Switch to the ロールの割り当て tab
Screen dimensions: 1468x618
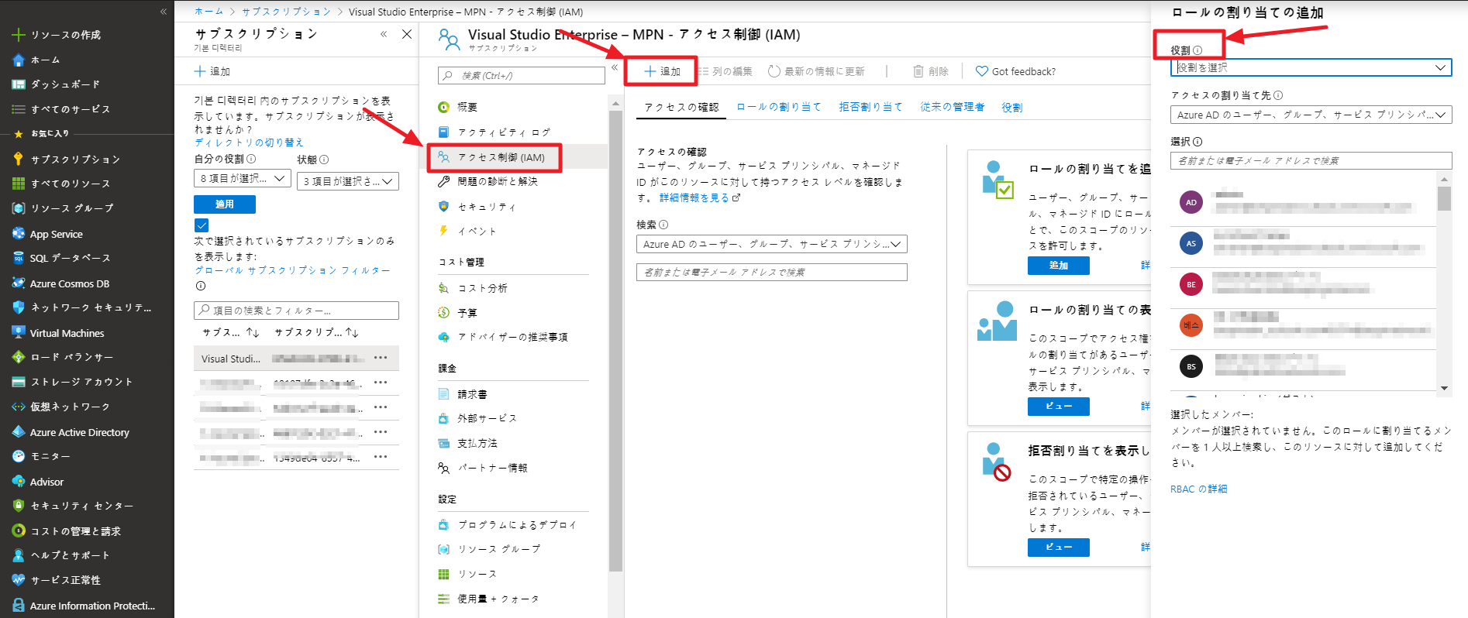coord(778,107)
